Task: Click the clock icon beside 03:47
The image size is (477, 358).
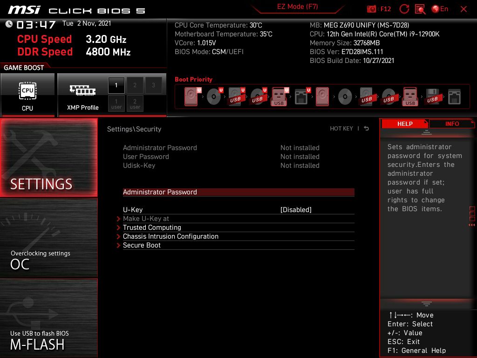Action: 9,24
